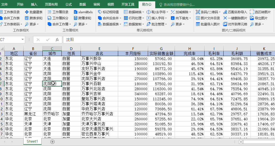Expand the 取/去字符 dropdown
The image size is (275, 146).
(167, 12)
